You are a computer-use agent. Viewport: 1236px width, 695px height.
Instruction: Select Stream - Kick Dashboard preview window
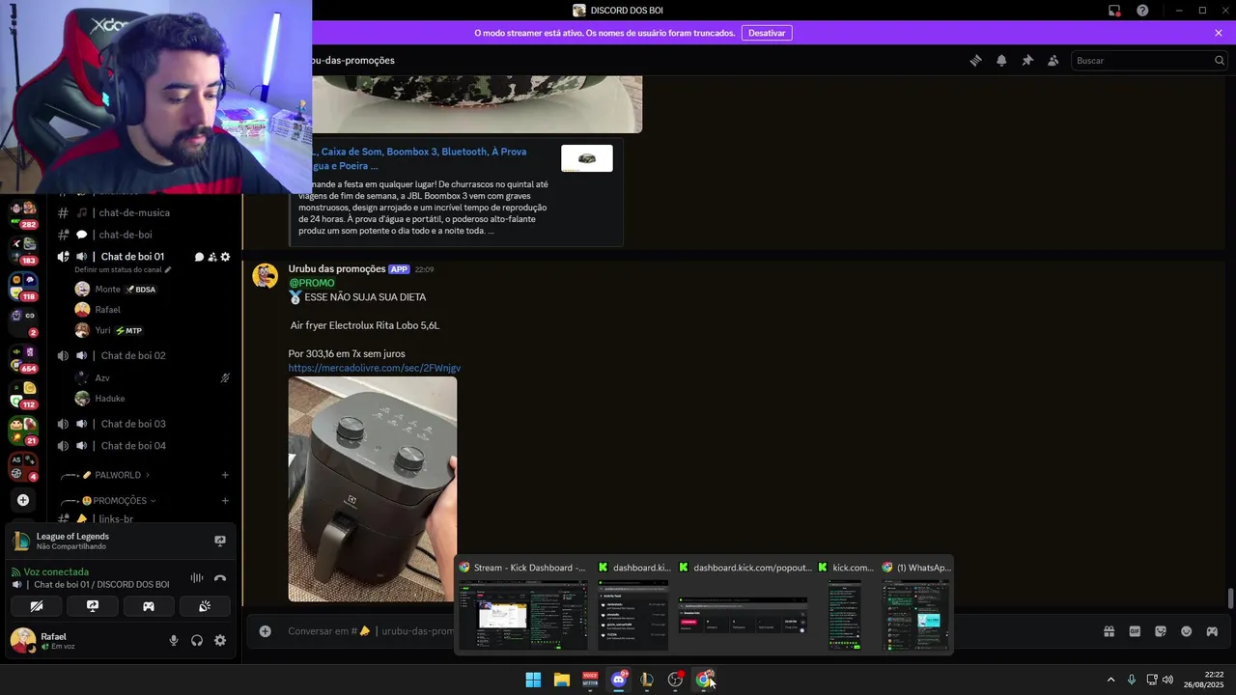[x=523, y=605]
